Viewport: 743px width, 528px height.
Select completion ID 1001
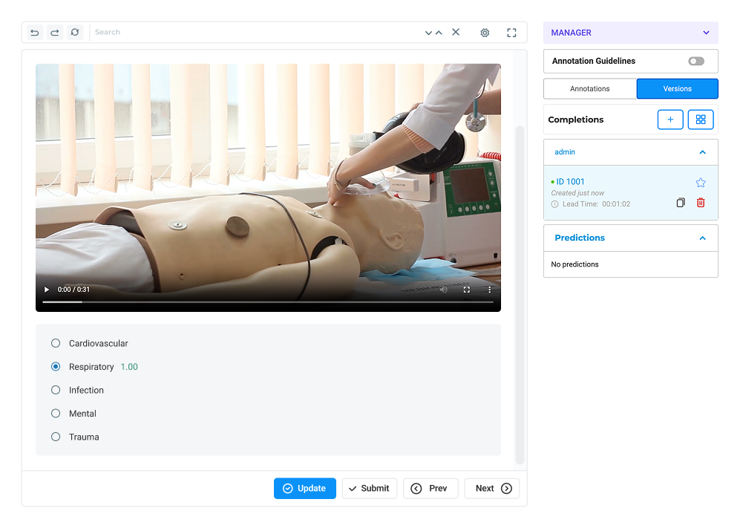pos(631,192)
